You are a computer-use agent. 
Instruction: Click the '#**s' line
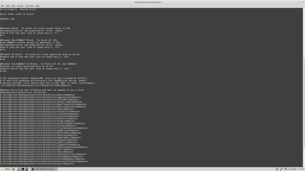pos(3,50)
